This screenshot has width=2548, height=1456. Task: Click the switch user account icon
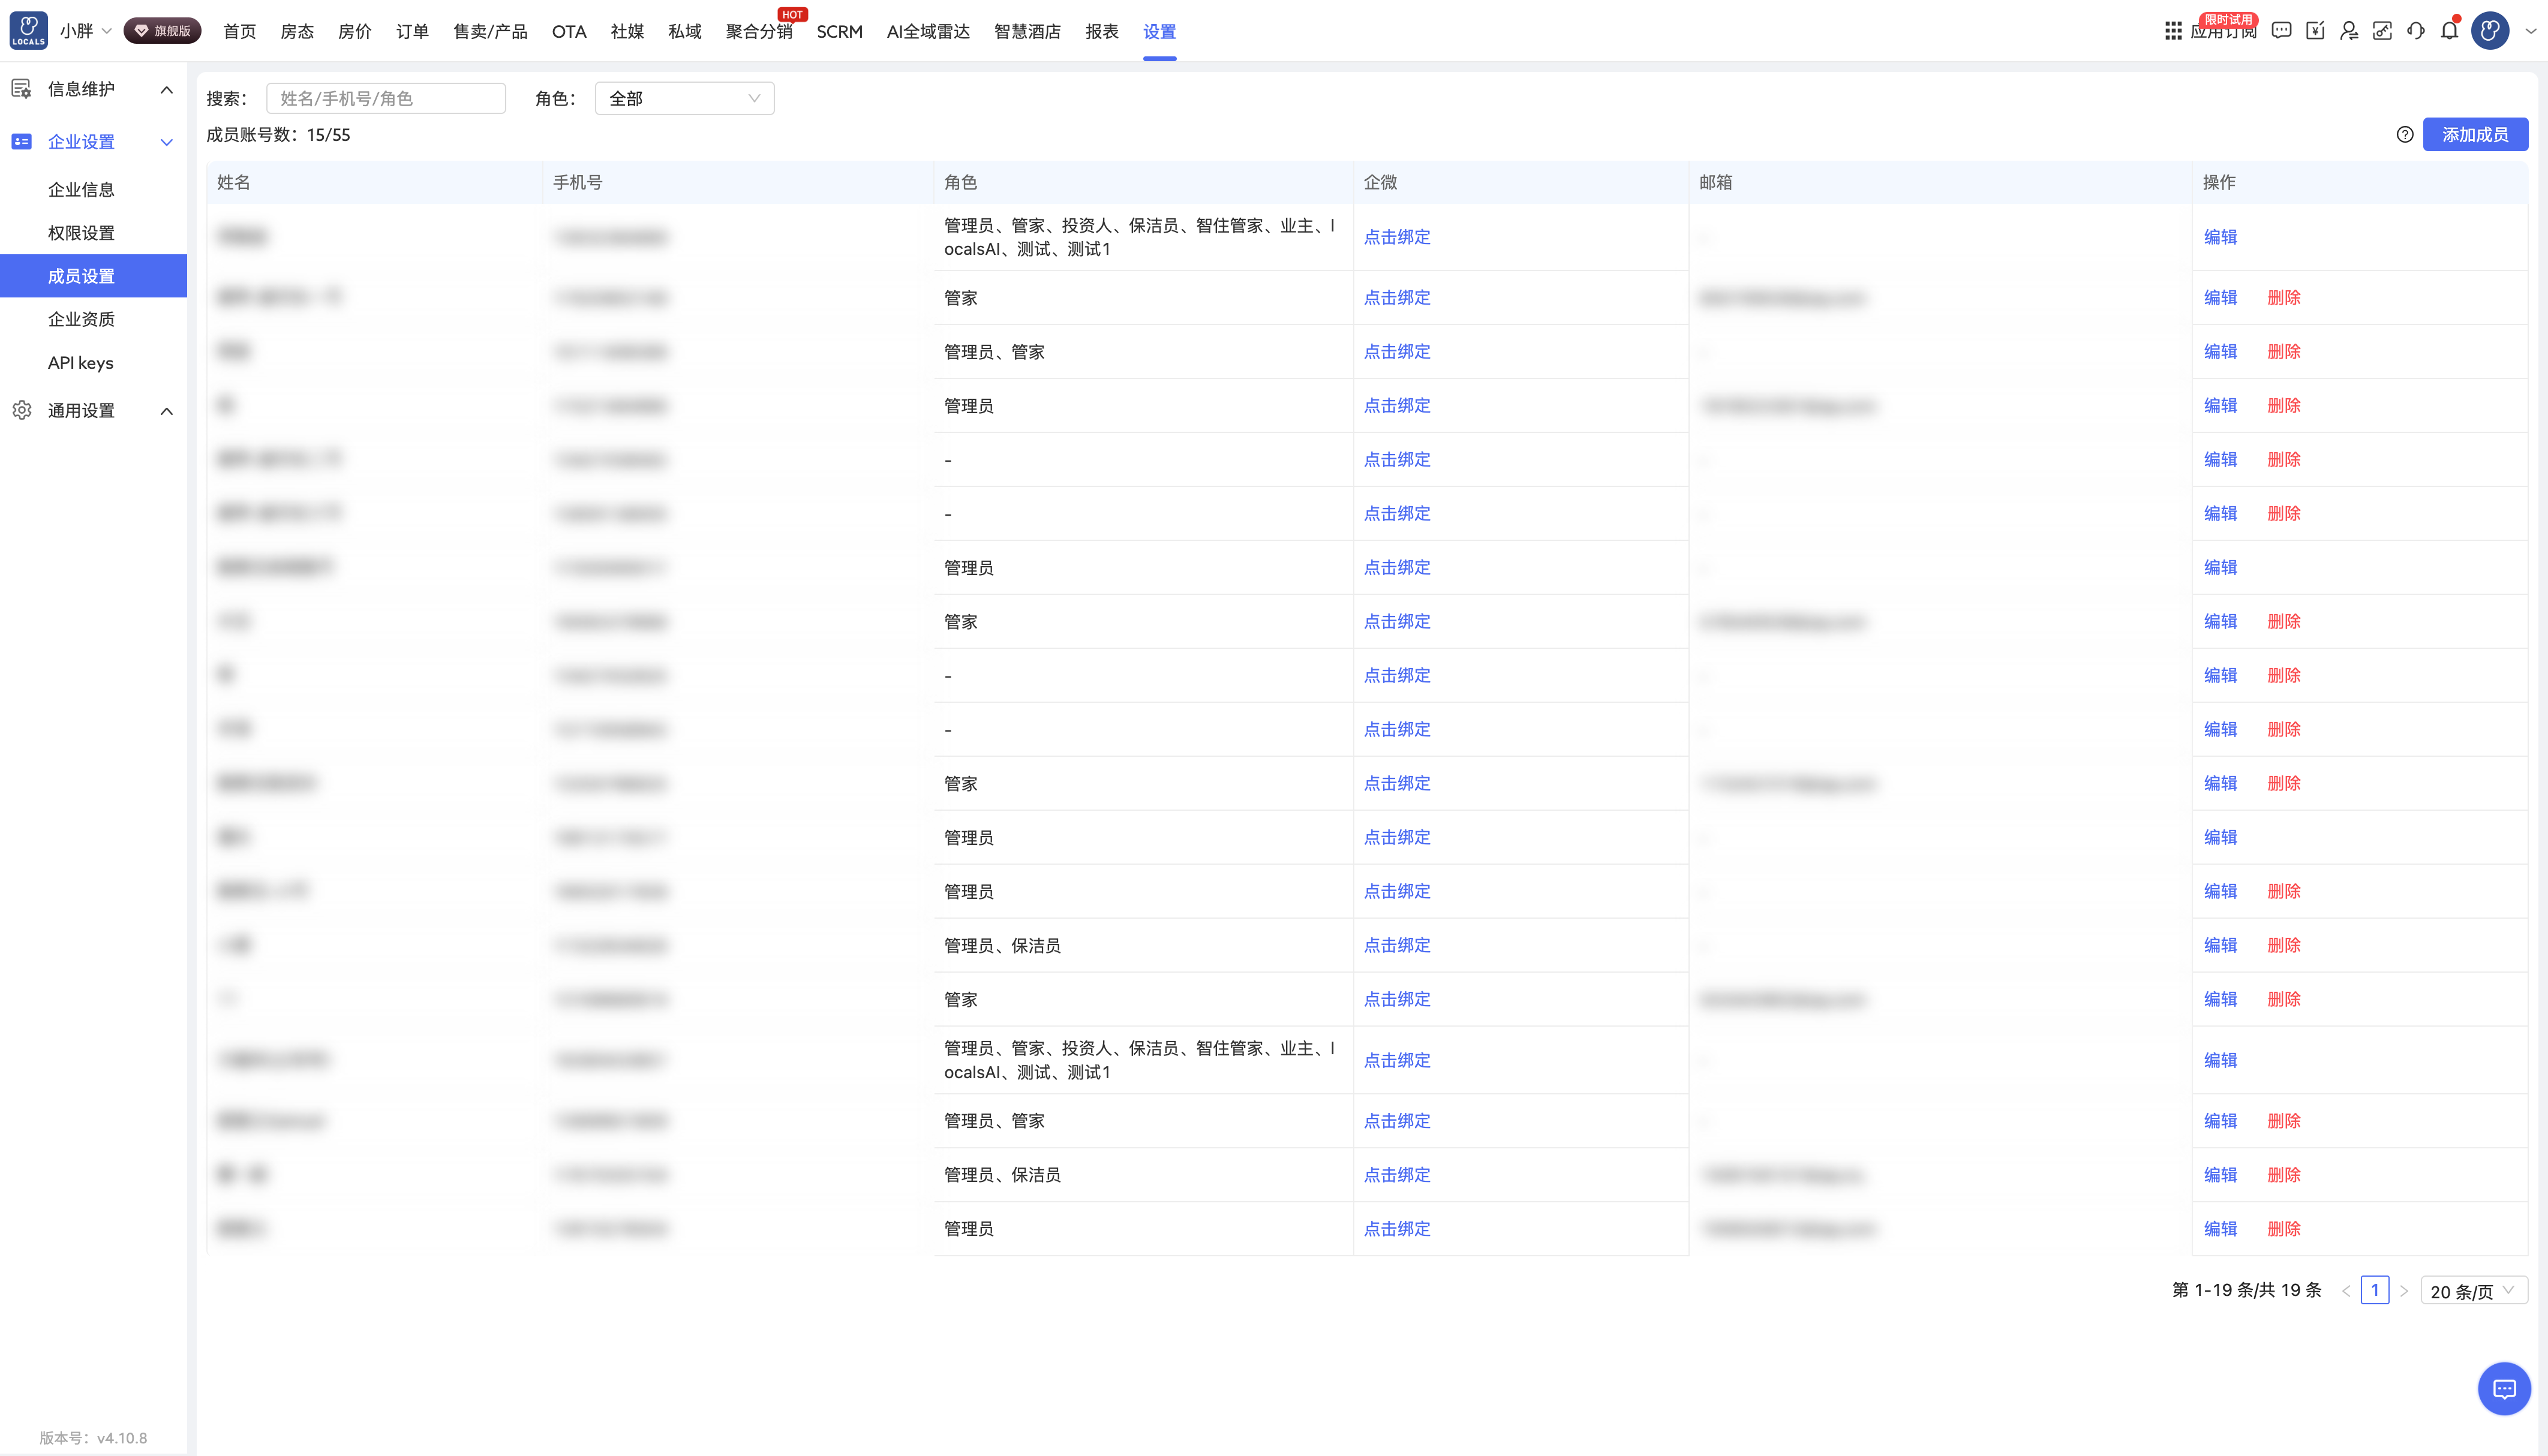click(x=2349, y=31)
